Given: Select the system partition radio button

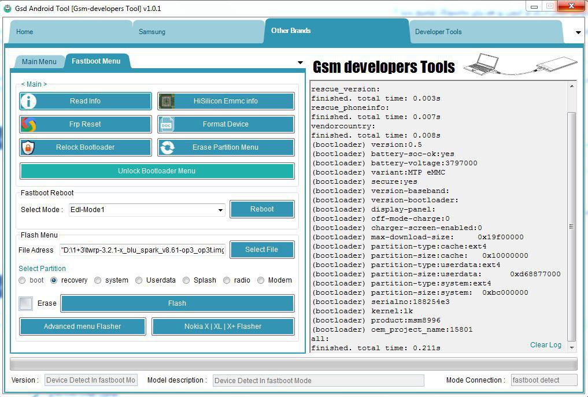Looking at the screenshot, I should tap(98, 280).
